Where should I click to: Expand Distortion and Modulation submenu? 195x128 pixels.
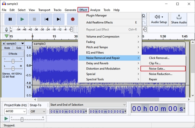click(x=110, y=69)
